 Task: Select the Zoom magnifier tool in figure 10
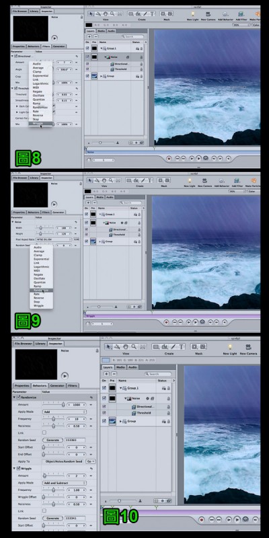(x=134, y=346)
